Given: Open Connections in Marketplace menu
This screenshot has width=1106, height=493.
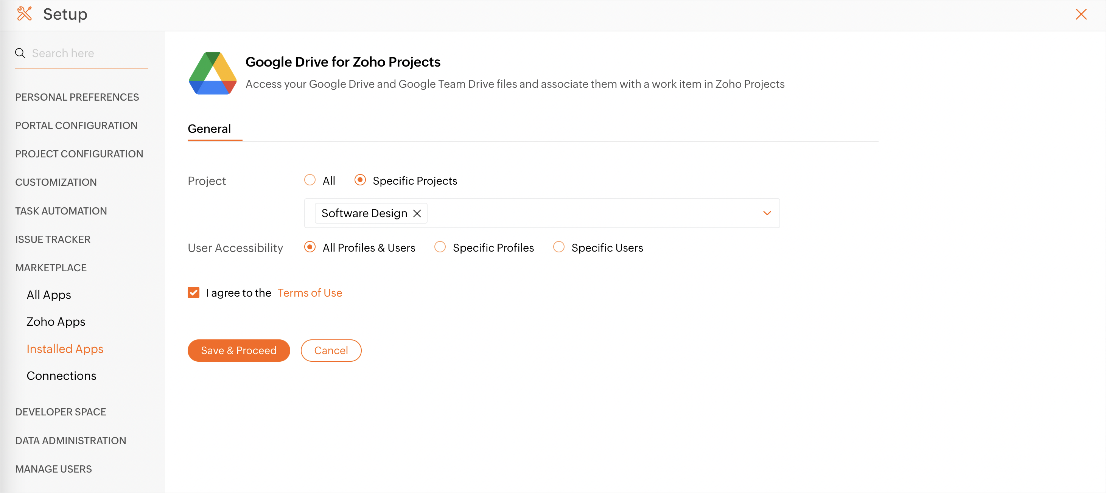Looking at the screenshot, I should click(x=61, y=376).
